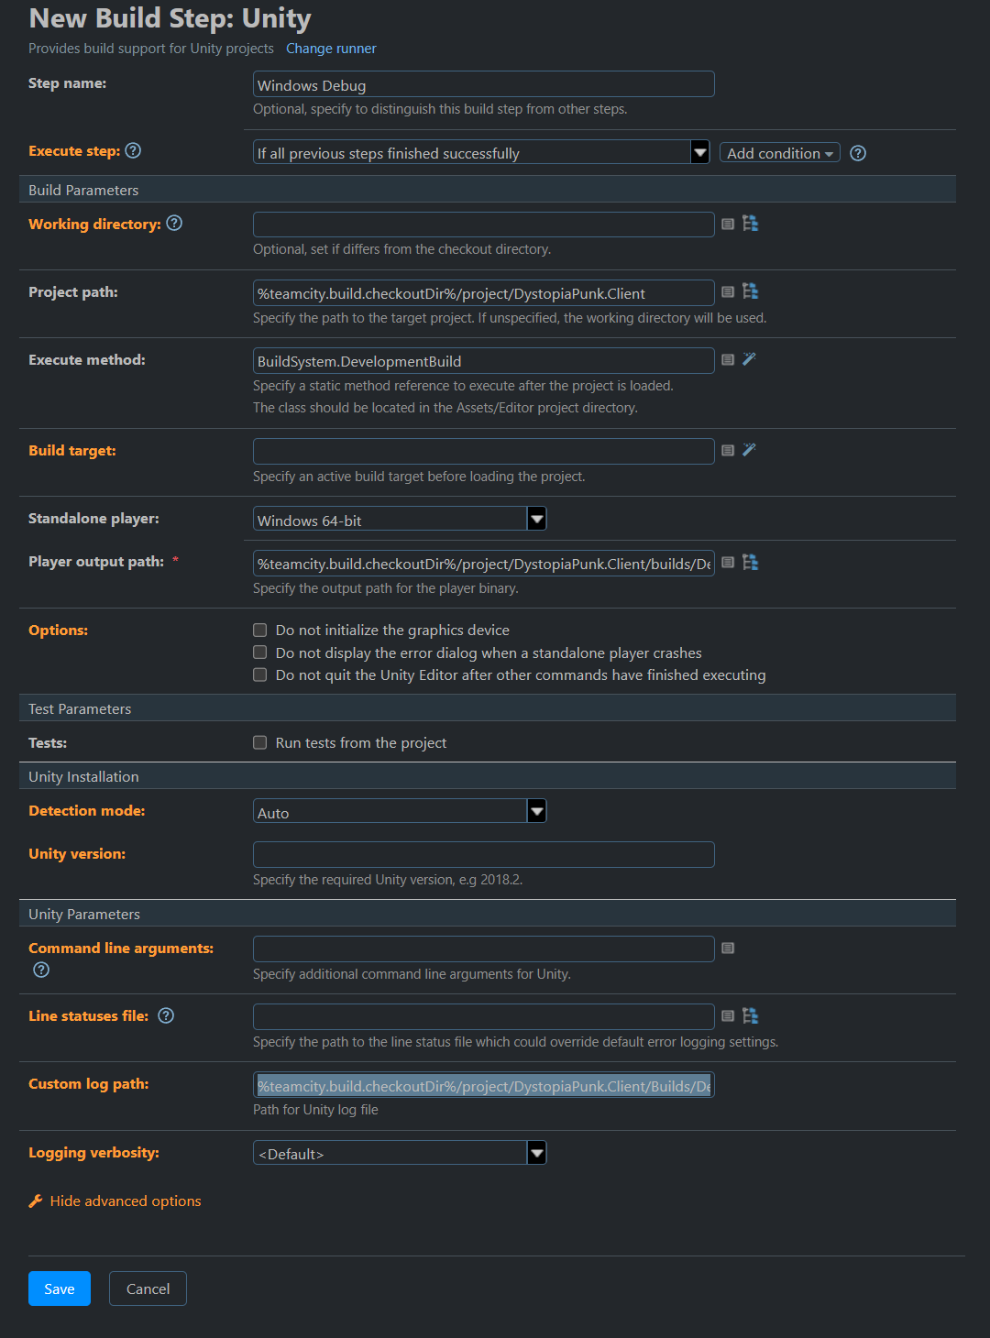Show help for Execute step label
The image size is (990, 1338).
133,150
